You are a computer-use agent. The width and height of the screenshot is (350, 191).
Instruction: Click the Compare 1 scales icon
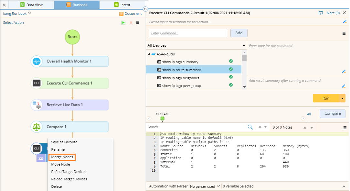pyautogui.click(x=37, y=127)
